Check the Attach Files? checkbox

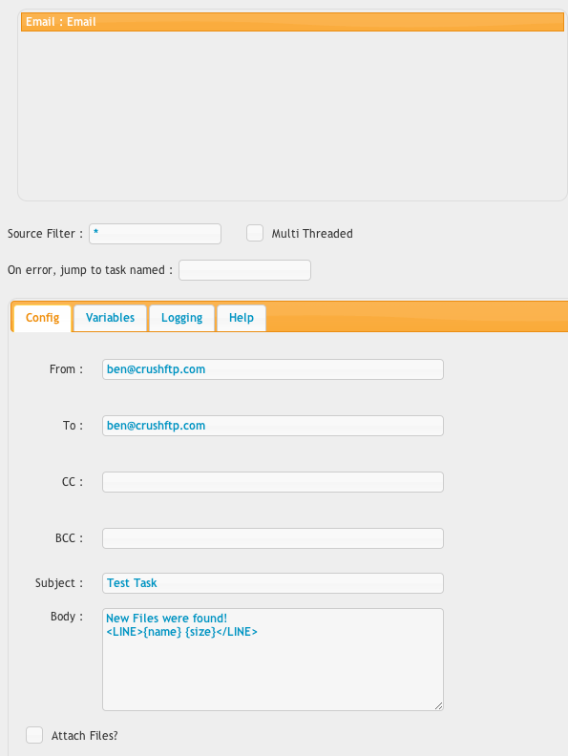pos(34,735)
